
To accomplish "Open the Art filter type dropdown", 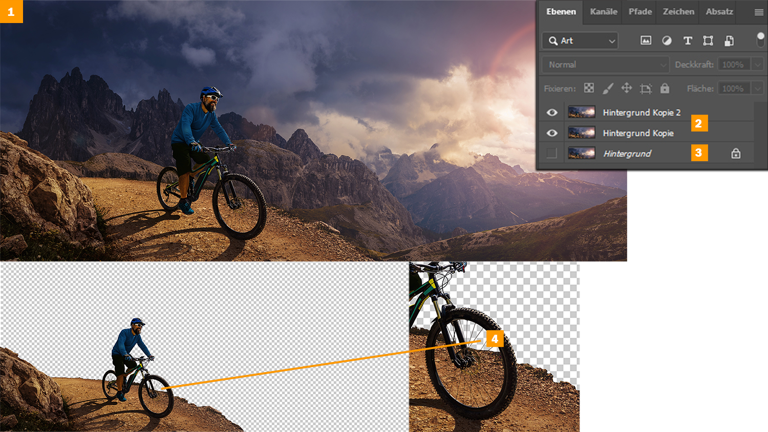I will (580, 40).
